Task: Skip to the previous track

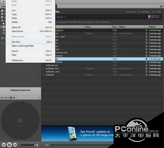Action: click(x=4, y=145)
